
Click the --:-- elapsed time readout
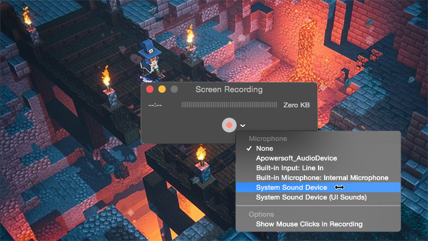click(155, 105)
